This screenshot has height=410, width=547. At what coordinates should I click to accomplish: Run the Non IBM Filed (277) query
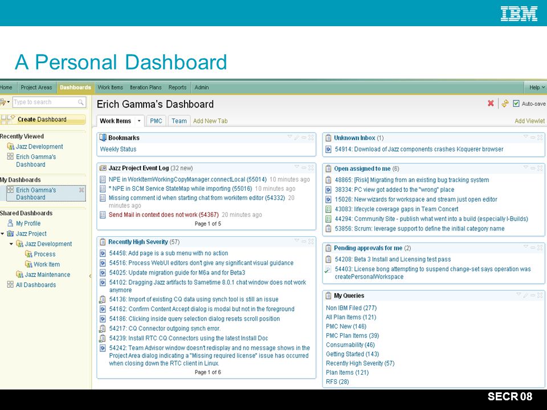(352, 308)
